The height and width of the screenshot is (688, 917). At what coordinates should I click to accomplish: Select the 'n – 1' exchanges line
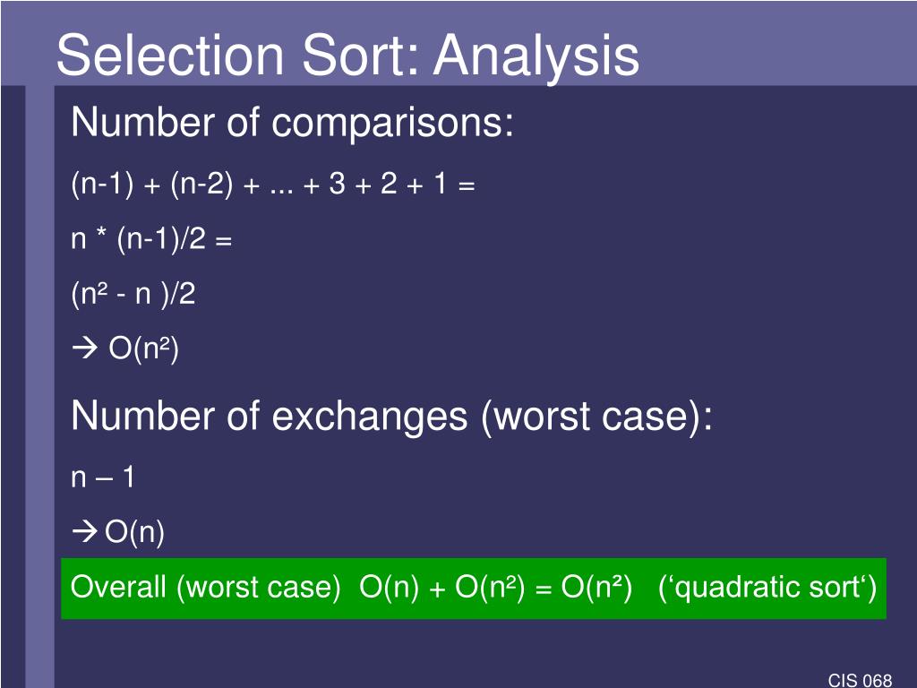pos(103,477)
